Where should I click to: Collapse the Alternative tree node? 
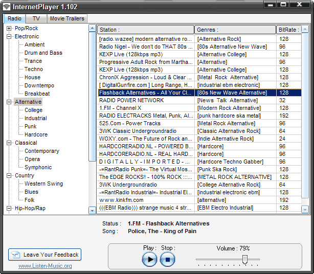click(9, 102)
